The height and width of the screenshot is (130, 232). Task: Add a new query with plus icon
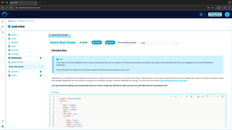tap(41, 71)
